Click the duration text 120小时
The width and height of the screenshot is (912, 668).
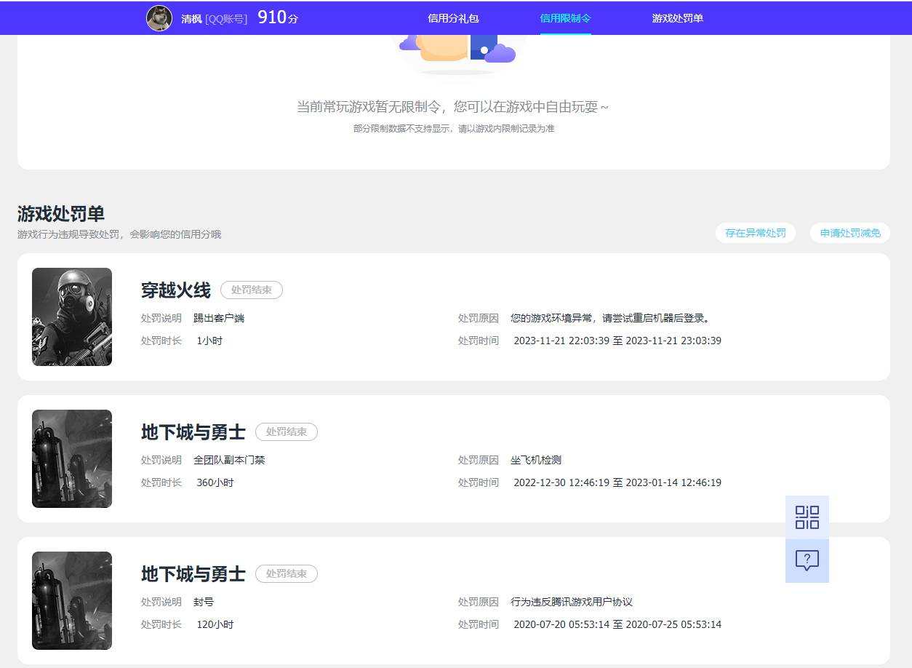click(x=215, y=624)
